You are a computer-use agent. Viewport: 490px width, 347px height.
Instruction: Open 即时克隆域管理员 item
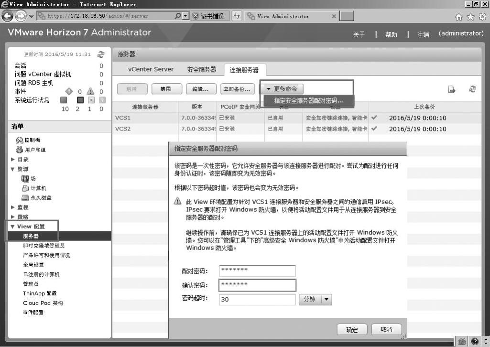click(x=44, y=246)
